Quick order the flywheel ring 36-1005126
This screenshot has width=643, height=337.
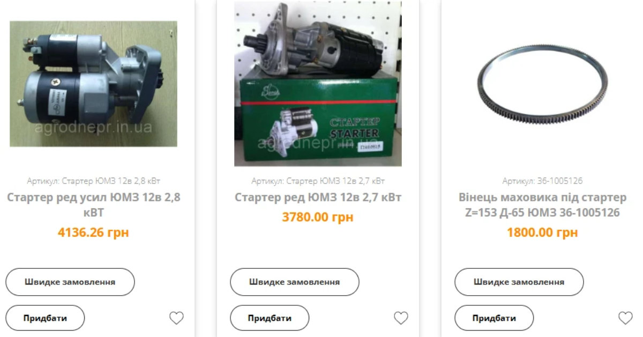point(519,282)
